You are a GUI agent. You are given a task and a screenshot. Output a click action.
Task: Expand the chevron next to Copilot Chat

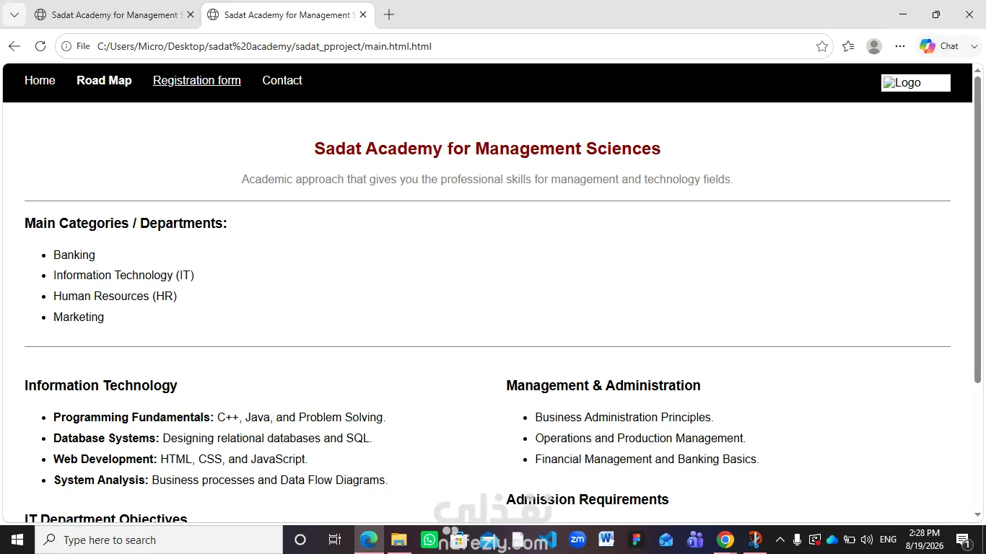tap(974, 46)
